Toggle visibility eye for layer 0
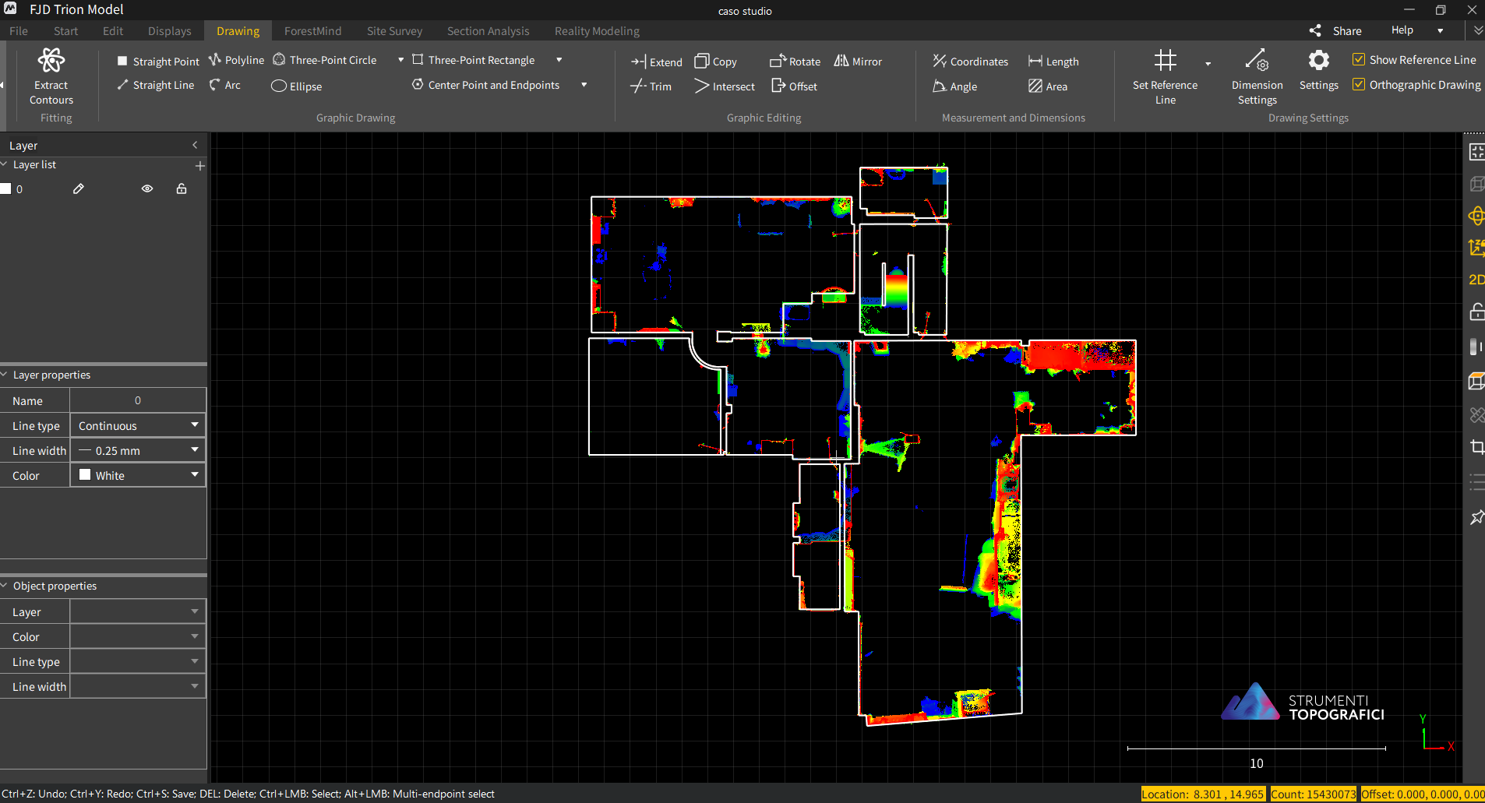This screenshot has width=1485, height=803. pos(147,188)
